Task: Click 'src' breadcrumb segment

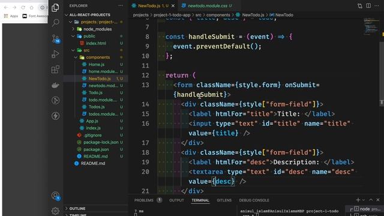Action: tap(198, 15)
